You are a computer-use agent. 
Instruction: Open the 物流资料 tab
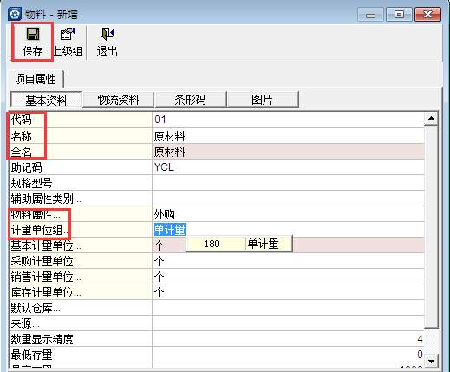118,100
